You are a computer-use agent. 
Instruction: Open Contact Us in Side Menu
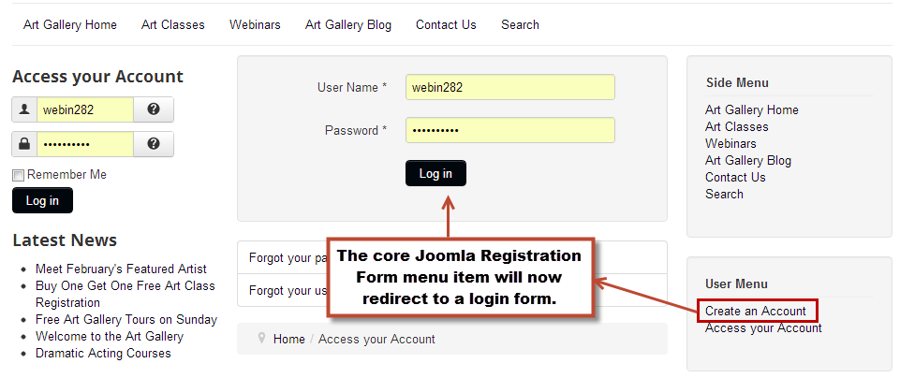click(x=735, y=177)
